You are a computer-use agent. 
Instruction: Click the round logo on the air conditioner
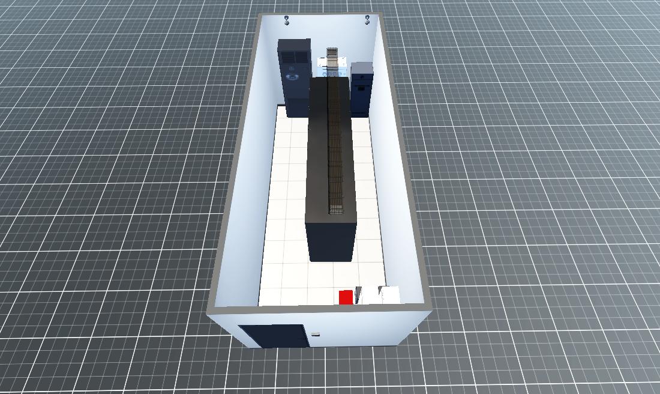[292, 76]
